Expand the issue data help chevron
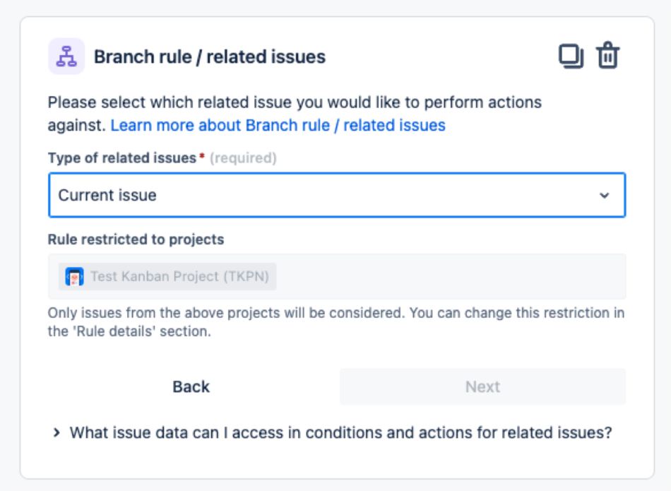This screenshot has width=671, height=491. (x=57, y=433)
